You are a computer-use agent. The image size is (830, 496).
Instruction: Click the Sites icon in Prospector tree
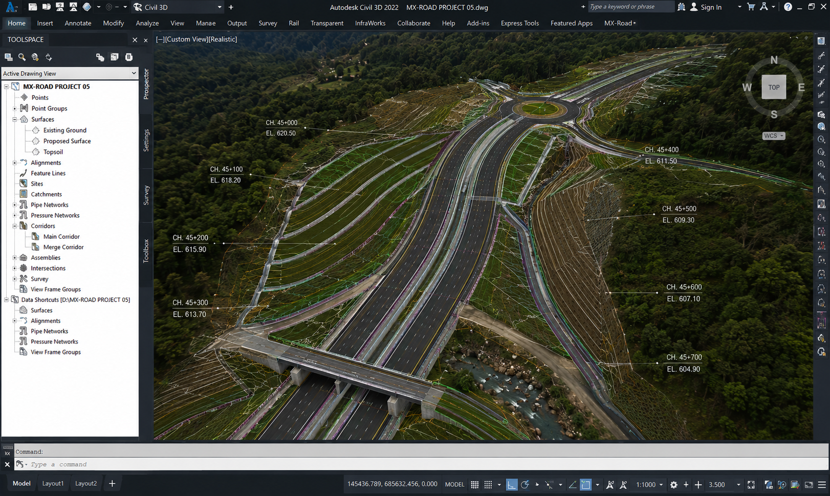pos(24,184)
